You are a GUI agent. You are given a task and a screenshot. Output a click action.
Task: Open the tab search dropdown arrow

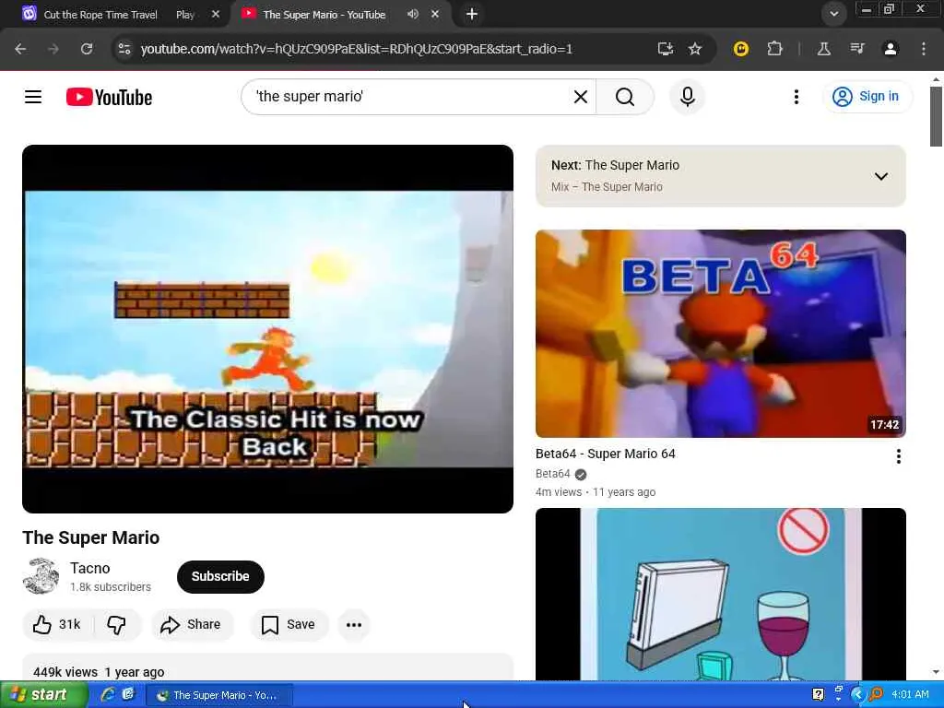(833, 14)
